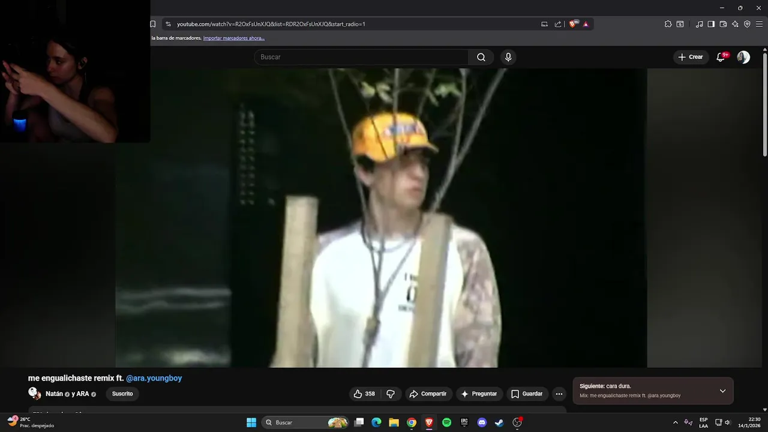The width and height of the screenshot is (768, 432).
Task: Open Task View on the taskbar
Action: tap(359, 422)
